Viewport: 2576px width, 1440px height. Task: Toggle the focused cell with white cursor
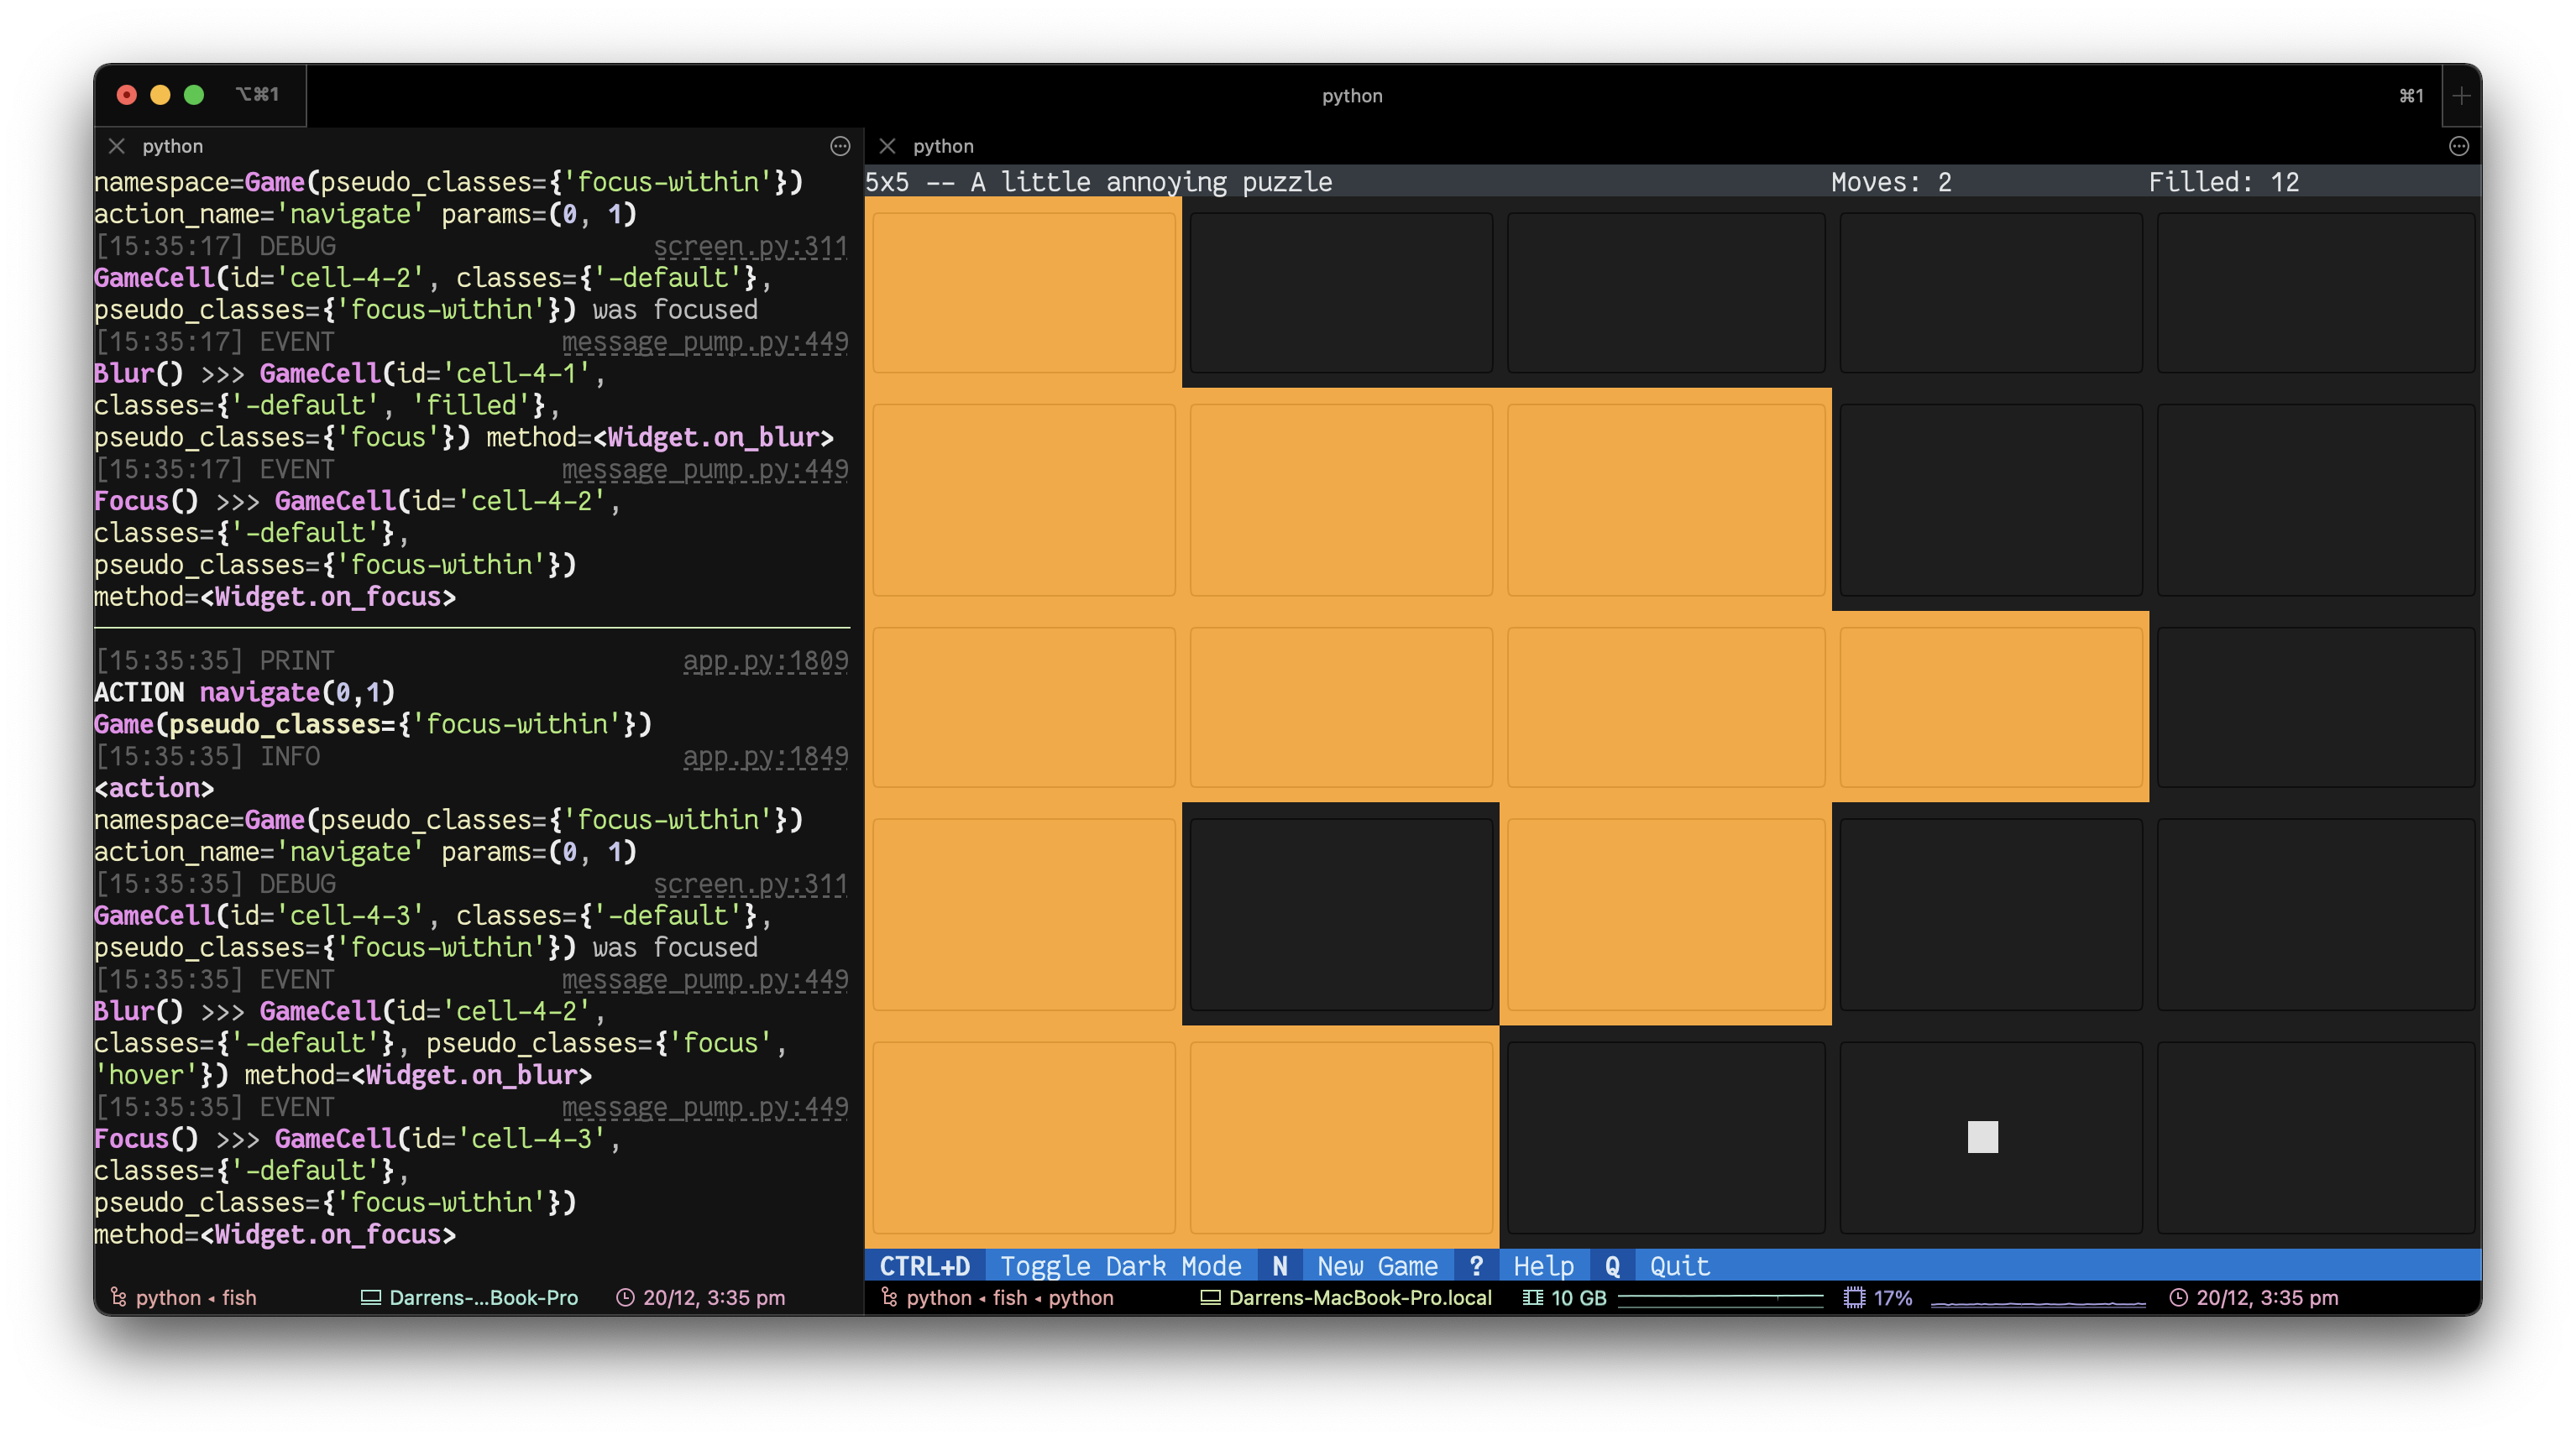(x=1990, y=1137)
